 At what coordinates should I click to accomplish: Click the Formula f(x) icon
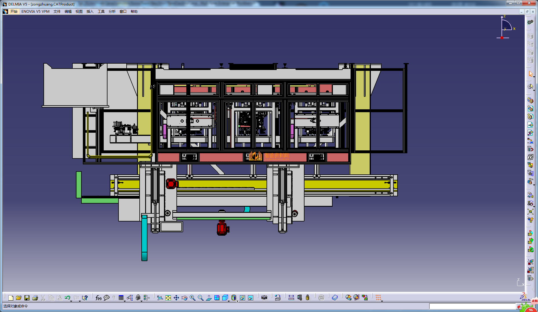[98, 298]
